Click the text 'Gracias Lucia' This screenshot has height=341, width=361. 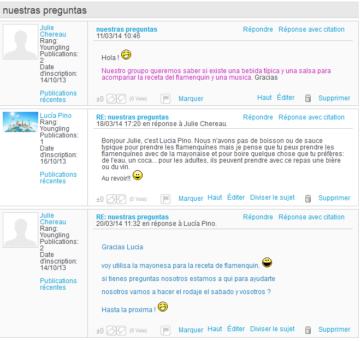[x=122, y=247]
